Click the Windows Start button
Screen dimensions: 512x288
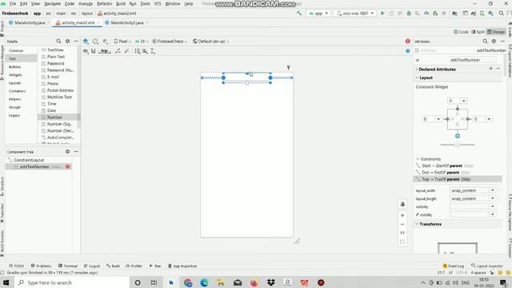(6, 282)
